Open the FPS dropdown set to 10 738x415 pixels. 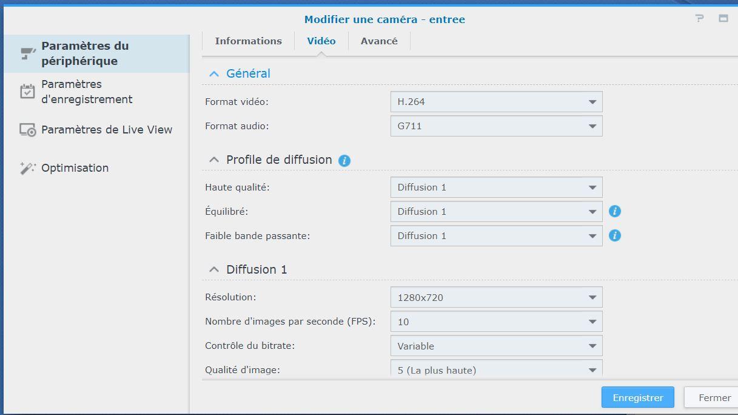[x=496, y=322]
